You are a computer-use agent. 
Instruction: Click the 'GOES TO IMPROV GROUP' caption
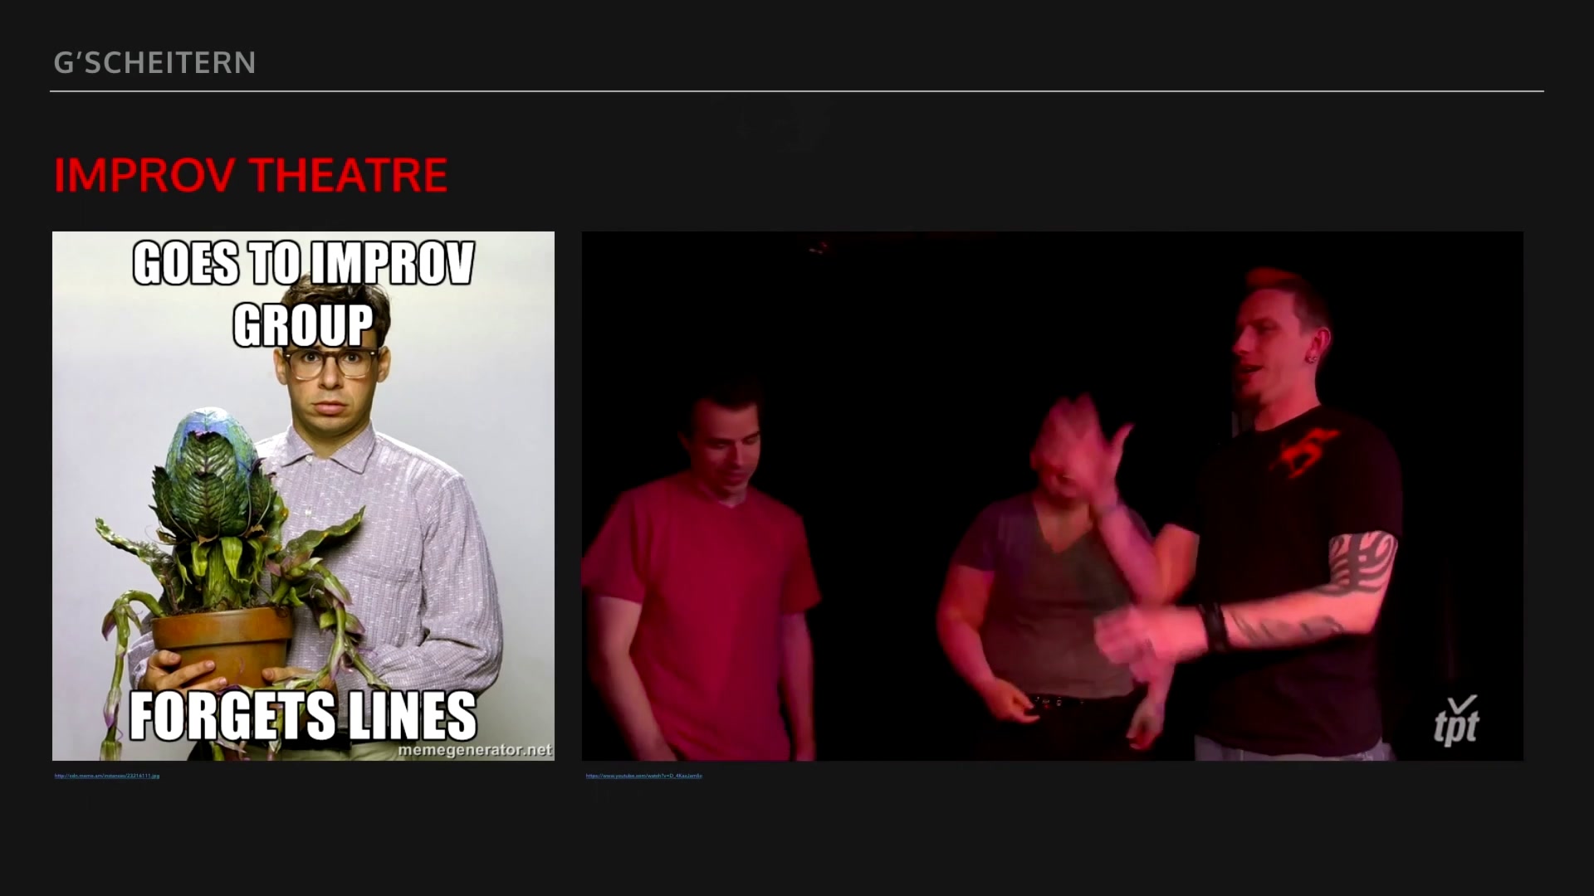click(x=303, y=293)
